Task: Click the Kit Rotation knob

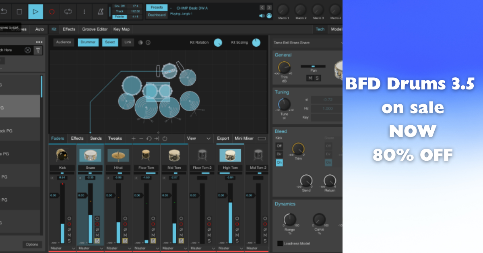Action: coord(218,42)
